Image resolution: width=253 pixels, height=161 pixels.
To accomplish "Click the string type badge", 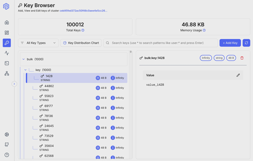I will pos(219,58).
